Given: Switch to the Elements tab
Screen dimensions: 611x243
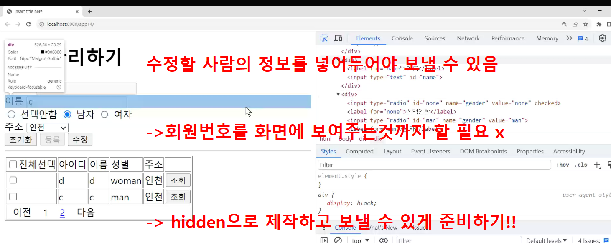Looking at the screenshot, I should [x=368, y=38].
